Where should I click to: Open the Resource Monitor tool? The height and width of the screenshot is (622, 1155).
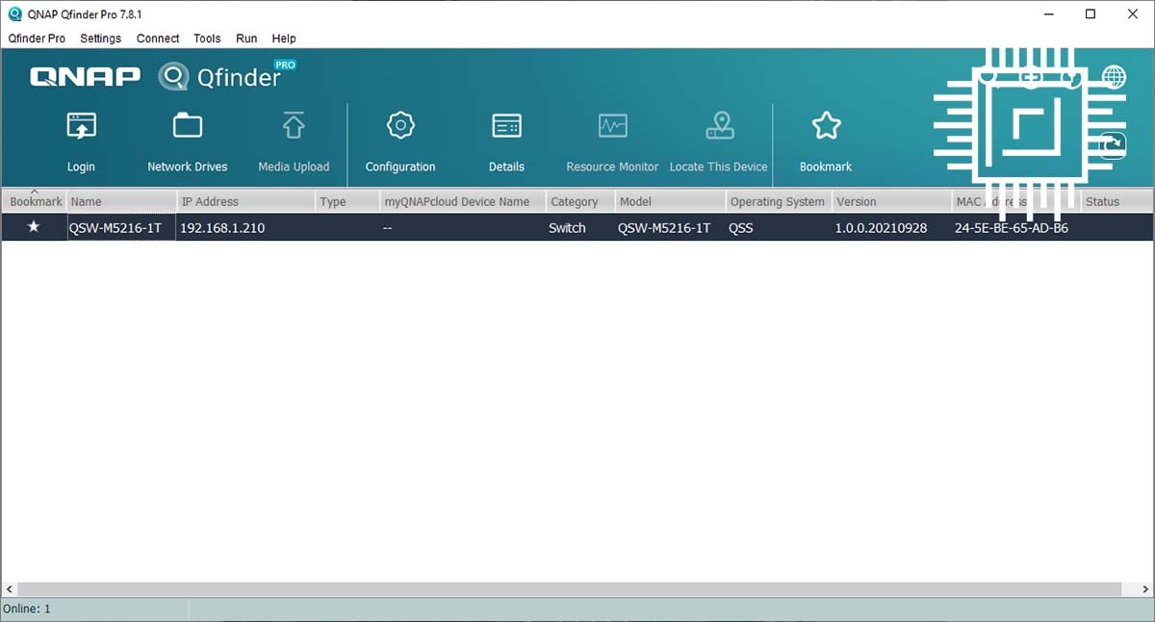pos(612,126)
